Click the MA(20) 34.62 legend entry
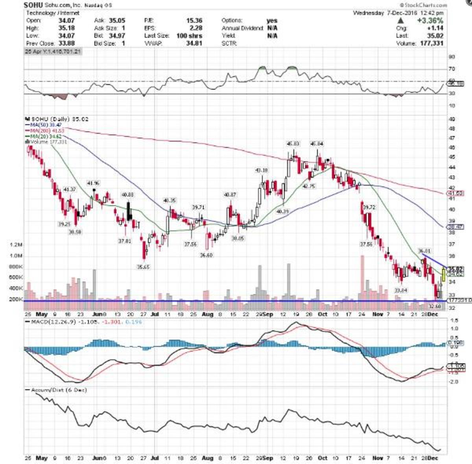 click(44, 136)
